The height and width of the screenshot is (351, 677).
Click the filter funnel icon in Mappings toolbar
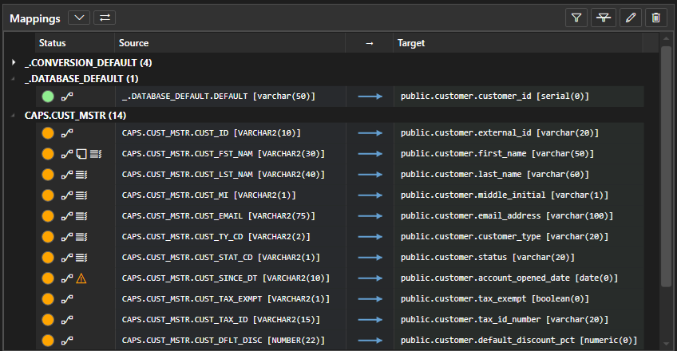point(576,18)
